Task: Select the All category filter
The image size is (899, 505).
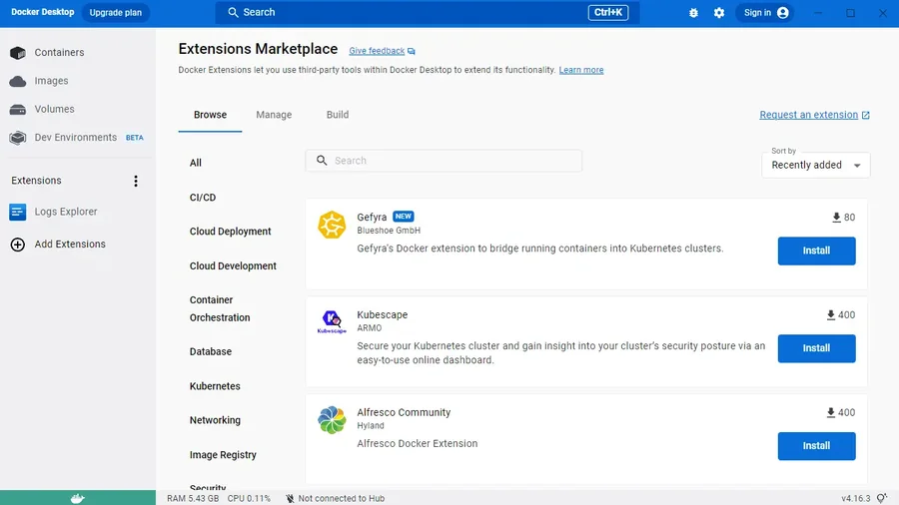Action: [x=196, y=163]
